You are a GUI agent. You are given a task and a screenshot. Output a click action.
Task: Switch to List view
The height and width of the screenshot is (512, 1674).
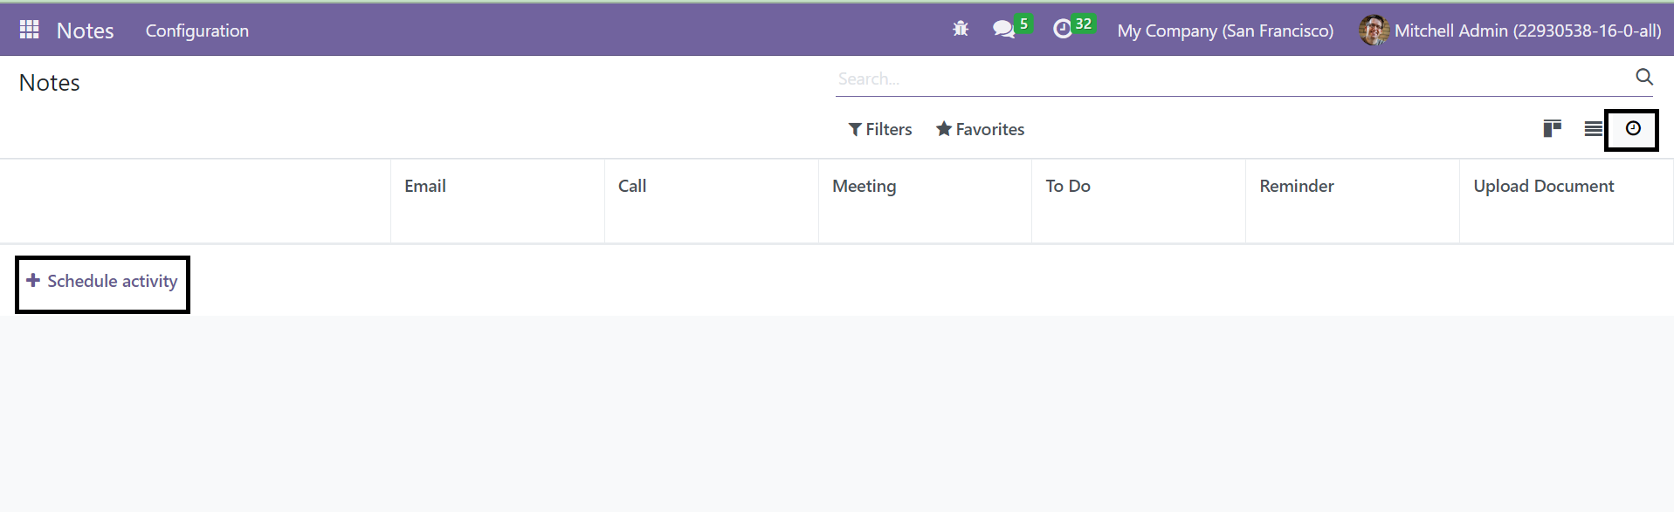(1593, 129)
